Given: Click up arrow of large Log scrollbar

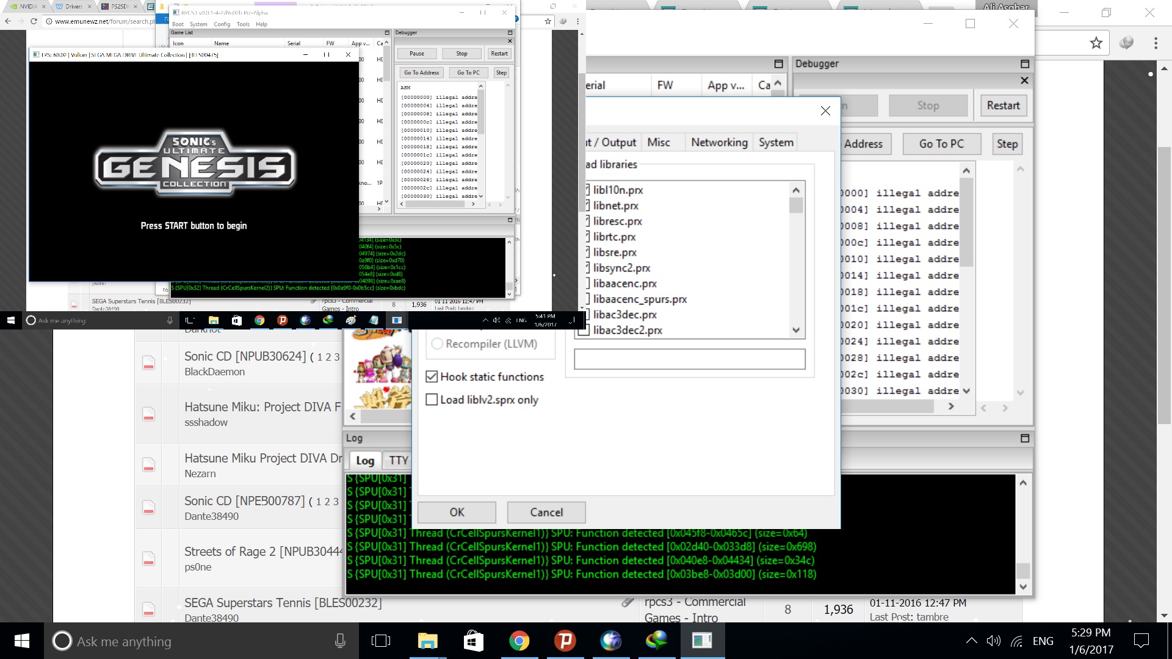Looking at the screenshot, I should pos(1024,483).
